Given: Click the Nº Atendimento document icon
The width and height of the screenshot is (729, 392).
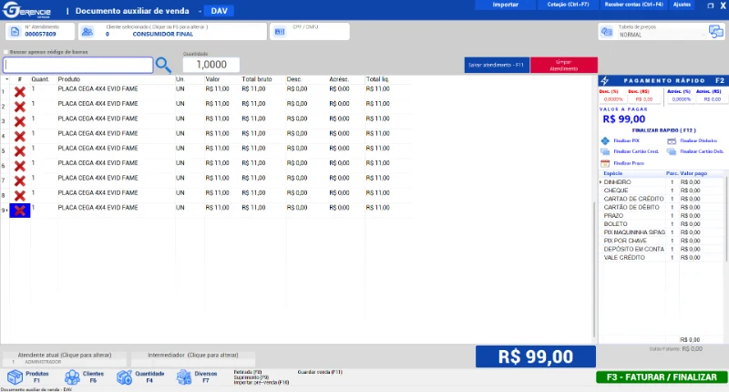Looking at the screenshot, I should click(15, 32).
